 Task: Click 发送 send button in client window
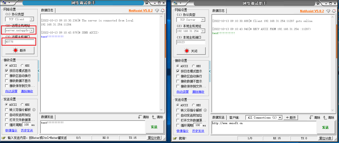click(154, 127)
